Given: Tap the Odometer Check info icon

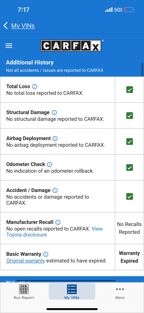Looking at the screenshot, I should pyautogui.click(x=49, y=164).
